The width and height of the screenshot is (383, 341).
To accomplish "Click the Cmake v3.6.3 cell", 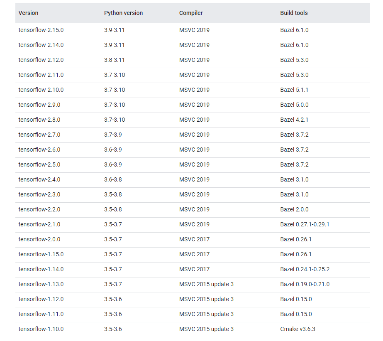I will pos(298,329).
